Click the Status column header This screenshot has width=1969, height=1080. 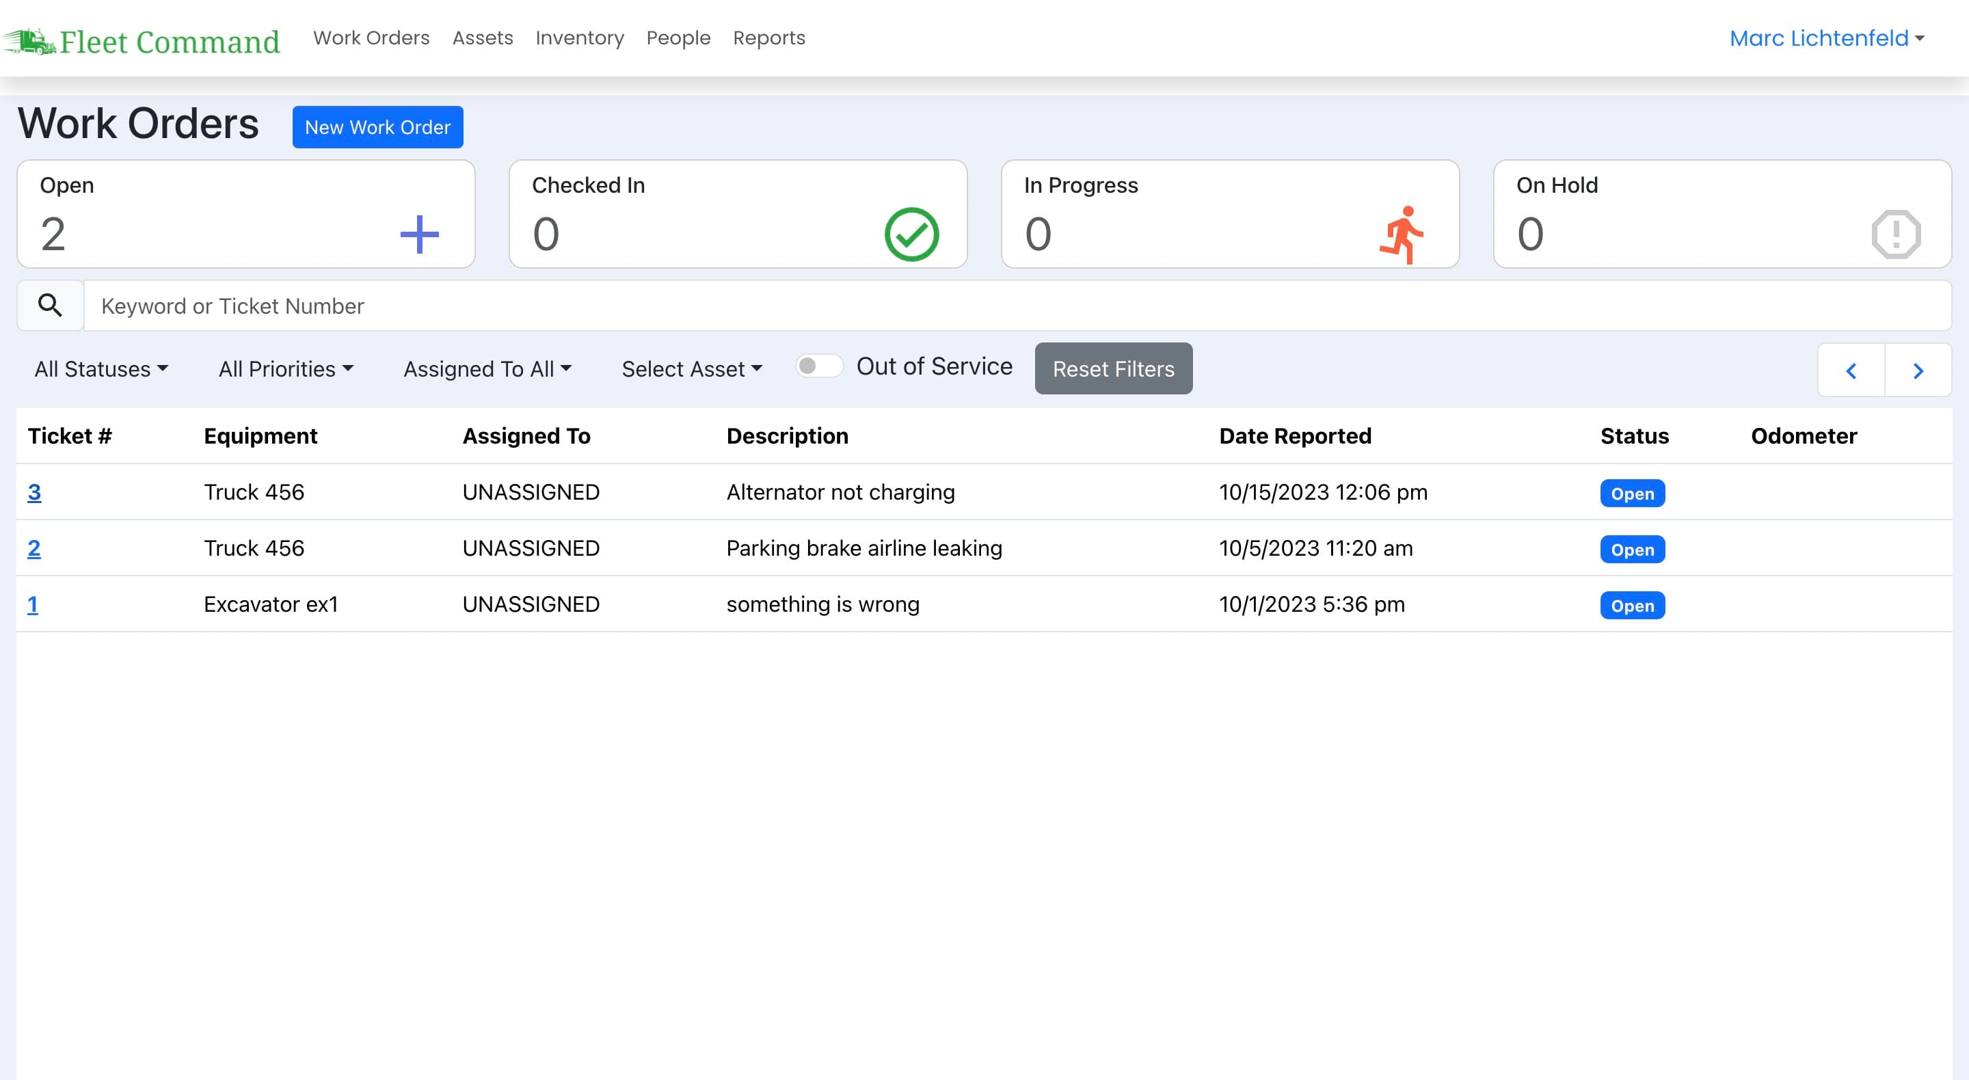click(1634, 435)
